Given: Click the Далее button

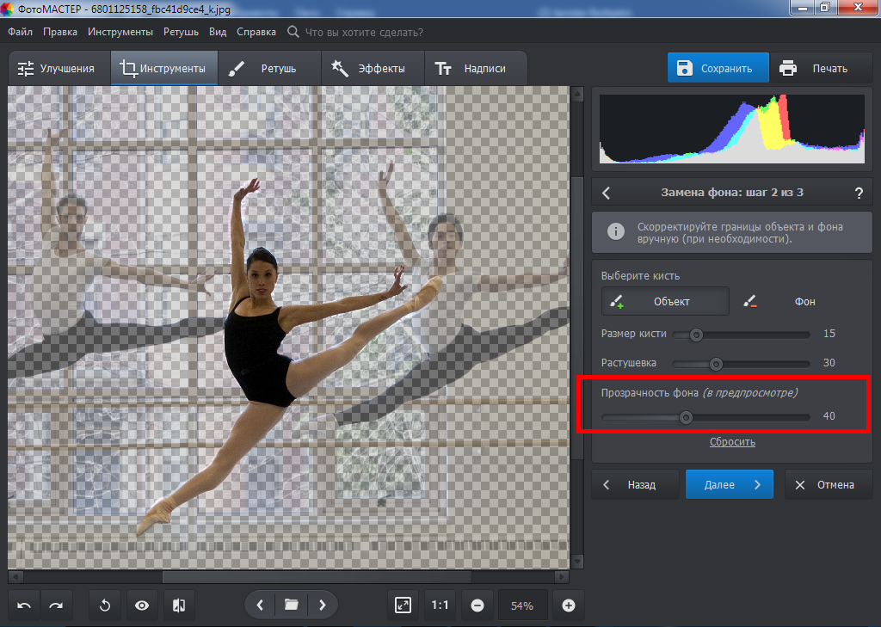Looking at the screenshot, I should pos(729,485).
